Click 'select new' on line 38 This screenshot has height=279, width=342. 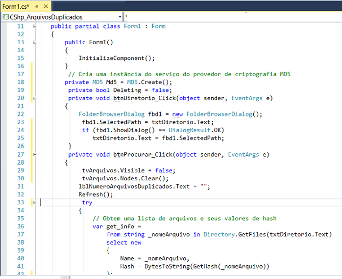123,243
